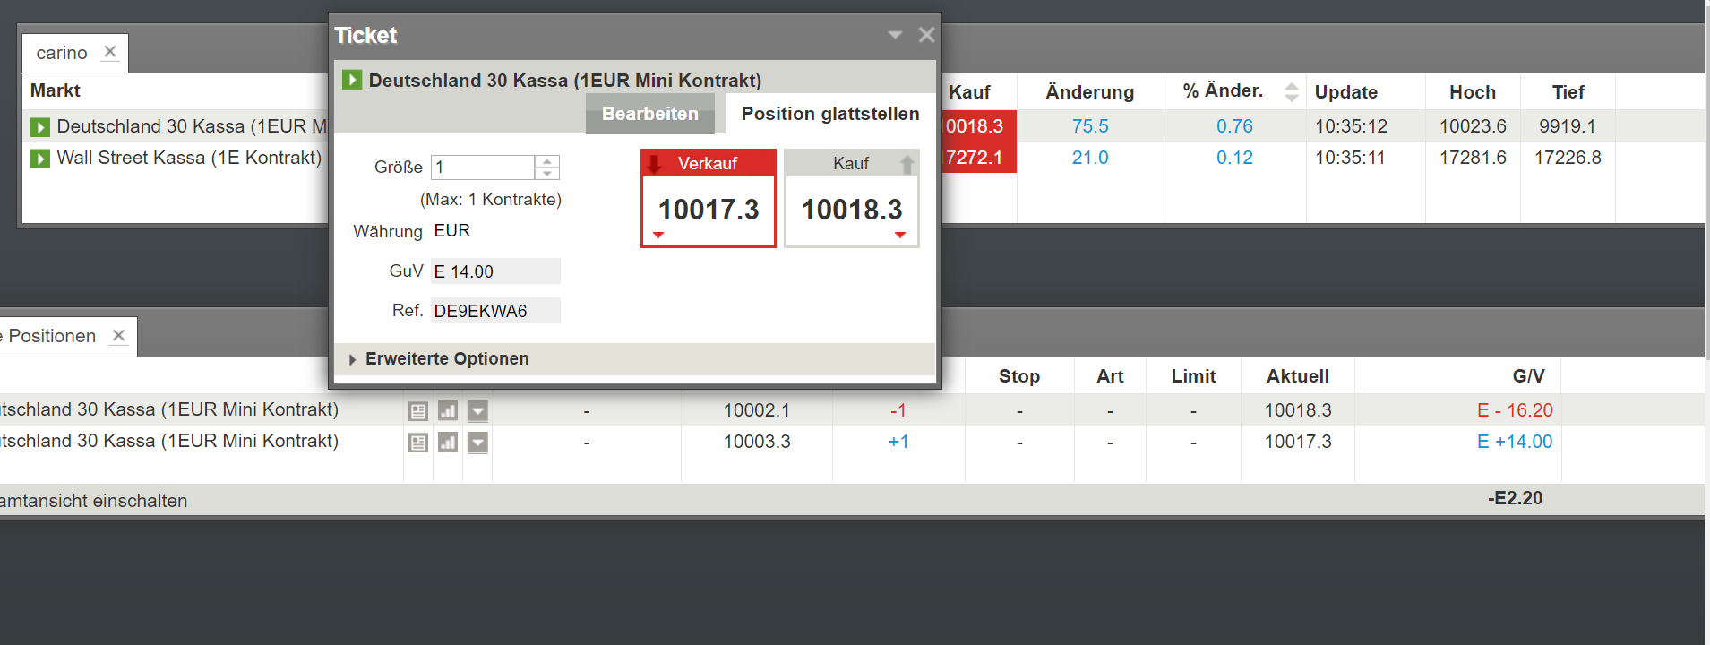Open dropdown arrow for the 10003.3 position row
Viewport: 1710px width, 645px height.
(x=478, y=443)
